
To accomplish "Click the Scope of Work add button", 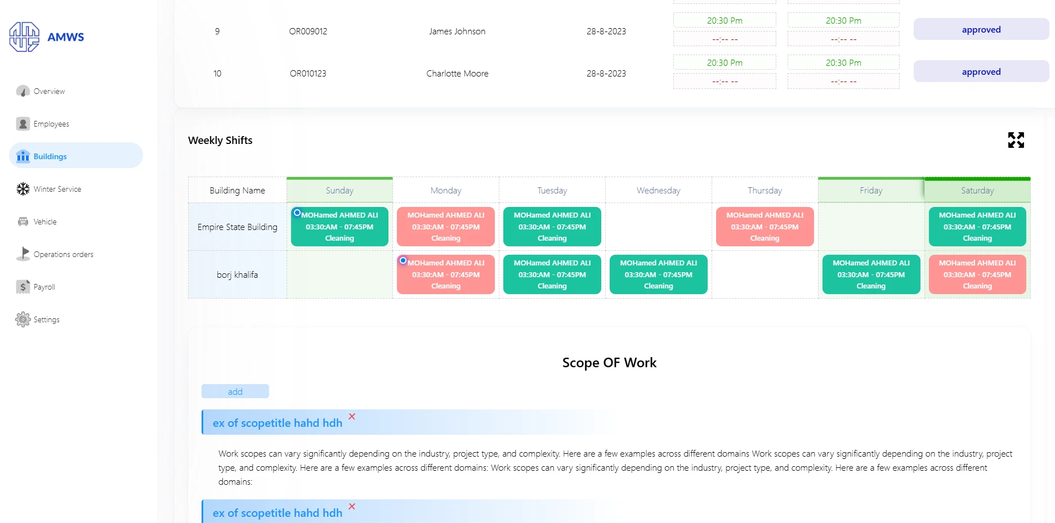I will (x=235, y=391).
